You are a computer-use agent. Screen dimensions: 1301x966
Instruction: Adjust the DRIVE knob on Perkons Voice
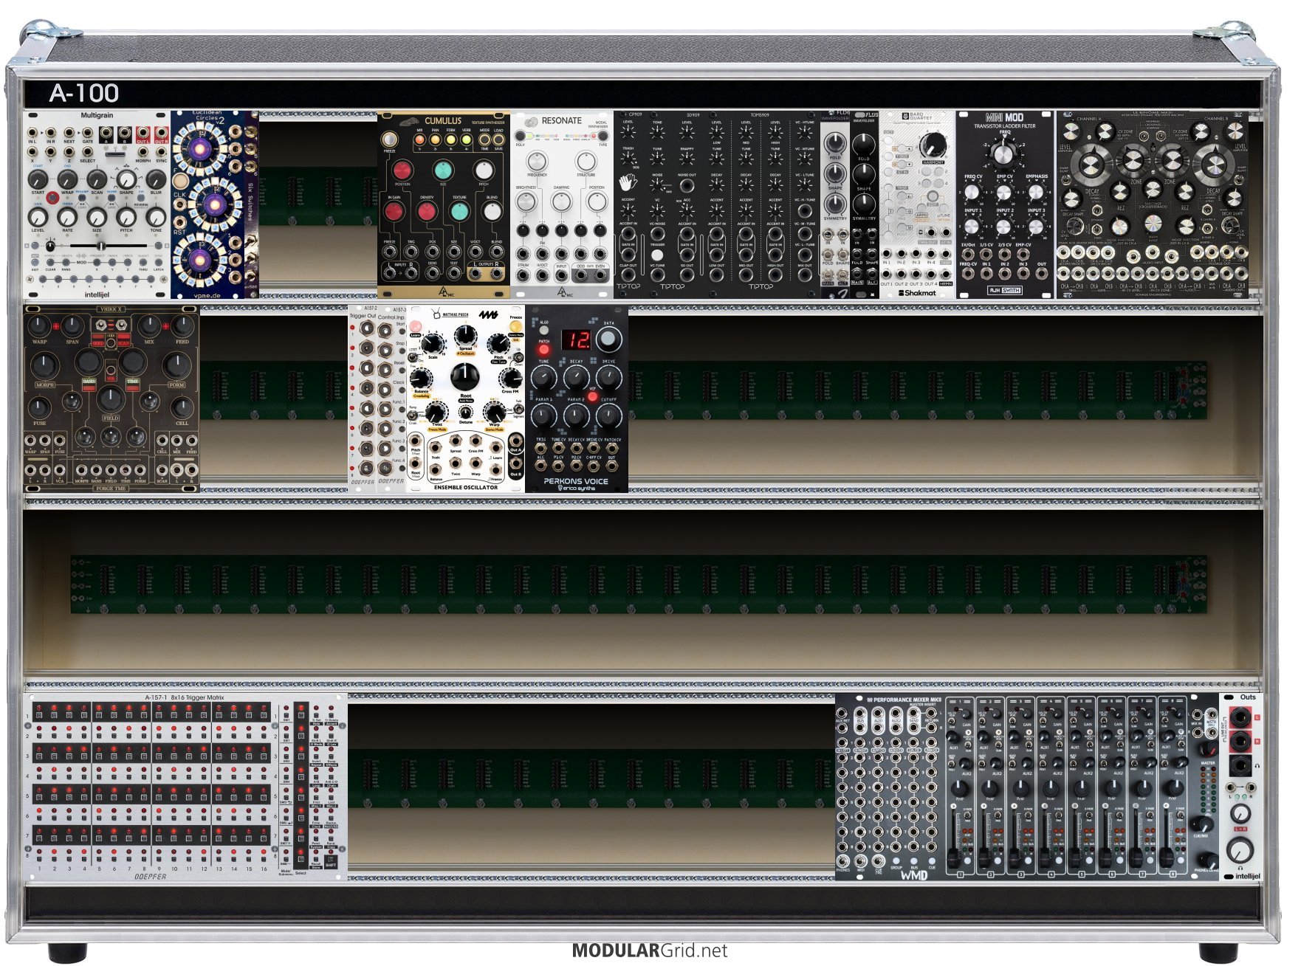[608, 378]
